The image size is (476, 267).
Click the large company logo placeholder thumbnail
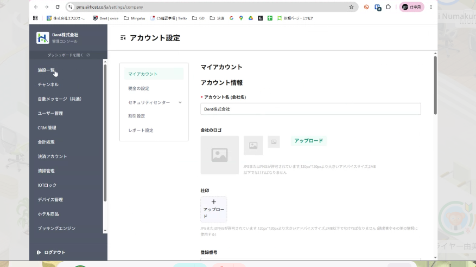pyautogui.click(x=219, y=155)
